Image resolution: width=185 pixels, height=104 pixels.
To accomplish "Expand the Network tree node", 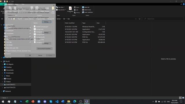I will coord(1,91).
